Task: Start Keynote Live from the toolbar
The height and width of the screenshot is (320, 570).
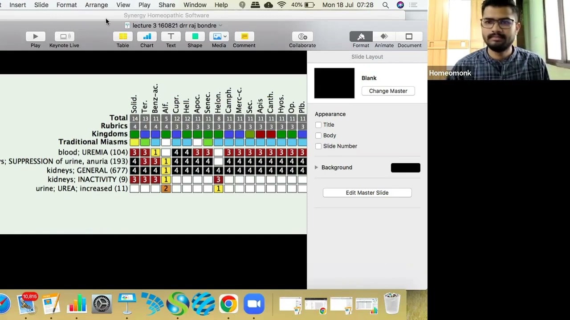Action: [64, 36]
